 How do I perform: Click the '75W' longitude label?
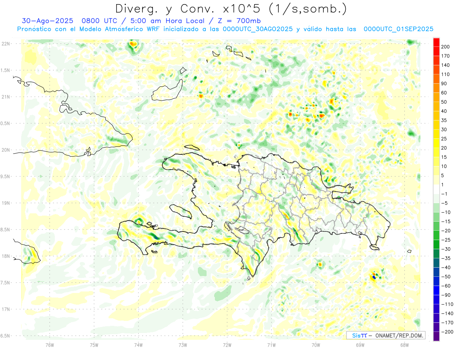(x=94, y=345)
